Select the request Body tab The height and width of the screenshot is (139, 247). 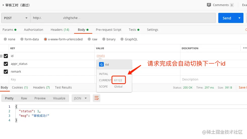tap(83, 30)
